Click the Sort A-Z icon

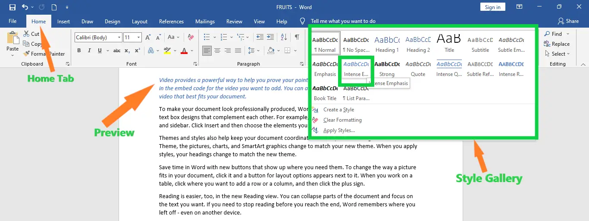(285, 38)
